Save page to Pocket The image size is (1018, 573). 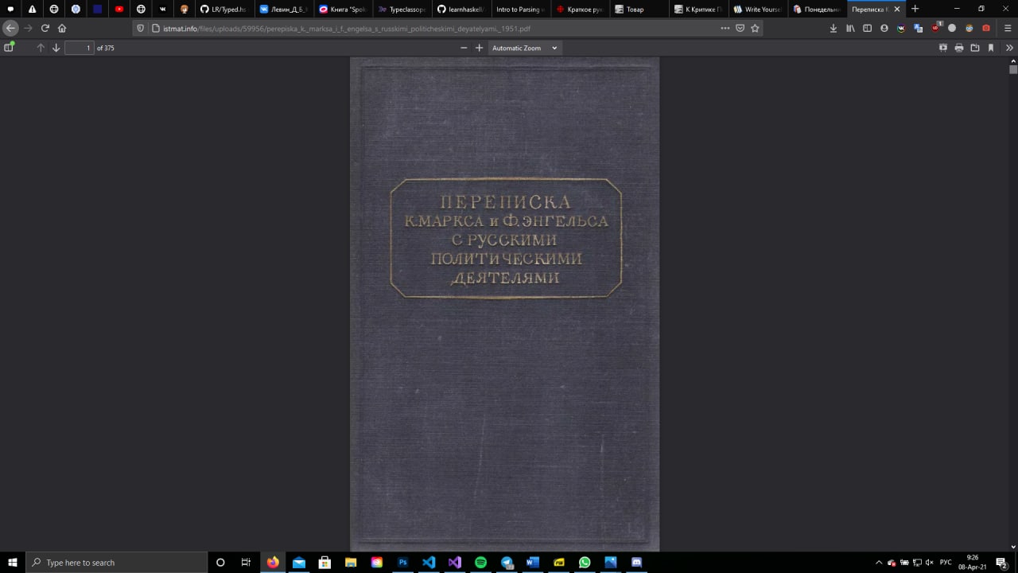[x=740, y=28]
